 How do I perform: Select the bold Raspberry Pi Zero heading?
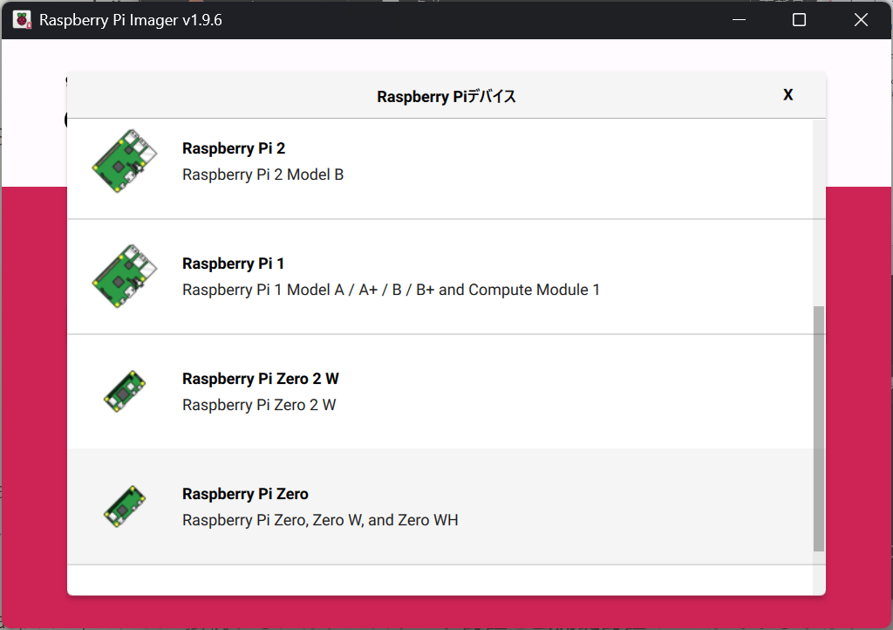(245, 494)
